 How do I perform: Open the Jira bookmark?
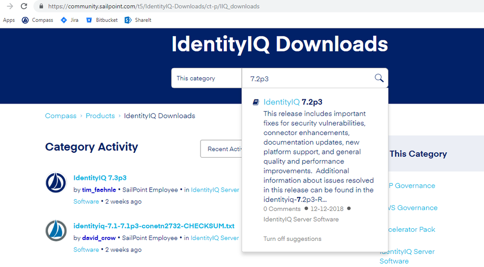pos(69,20)
